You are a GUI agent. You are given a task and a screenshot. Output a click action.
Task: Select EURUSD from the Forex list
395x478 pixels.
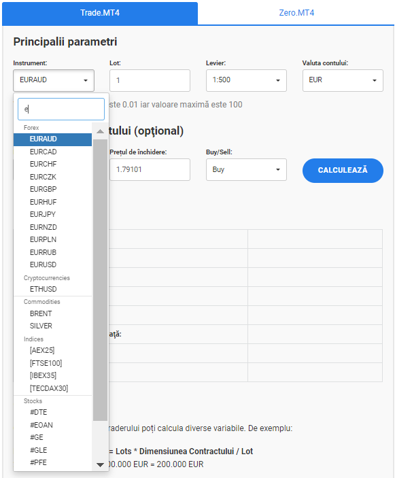[x=53, y=264]
